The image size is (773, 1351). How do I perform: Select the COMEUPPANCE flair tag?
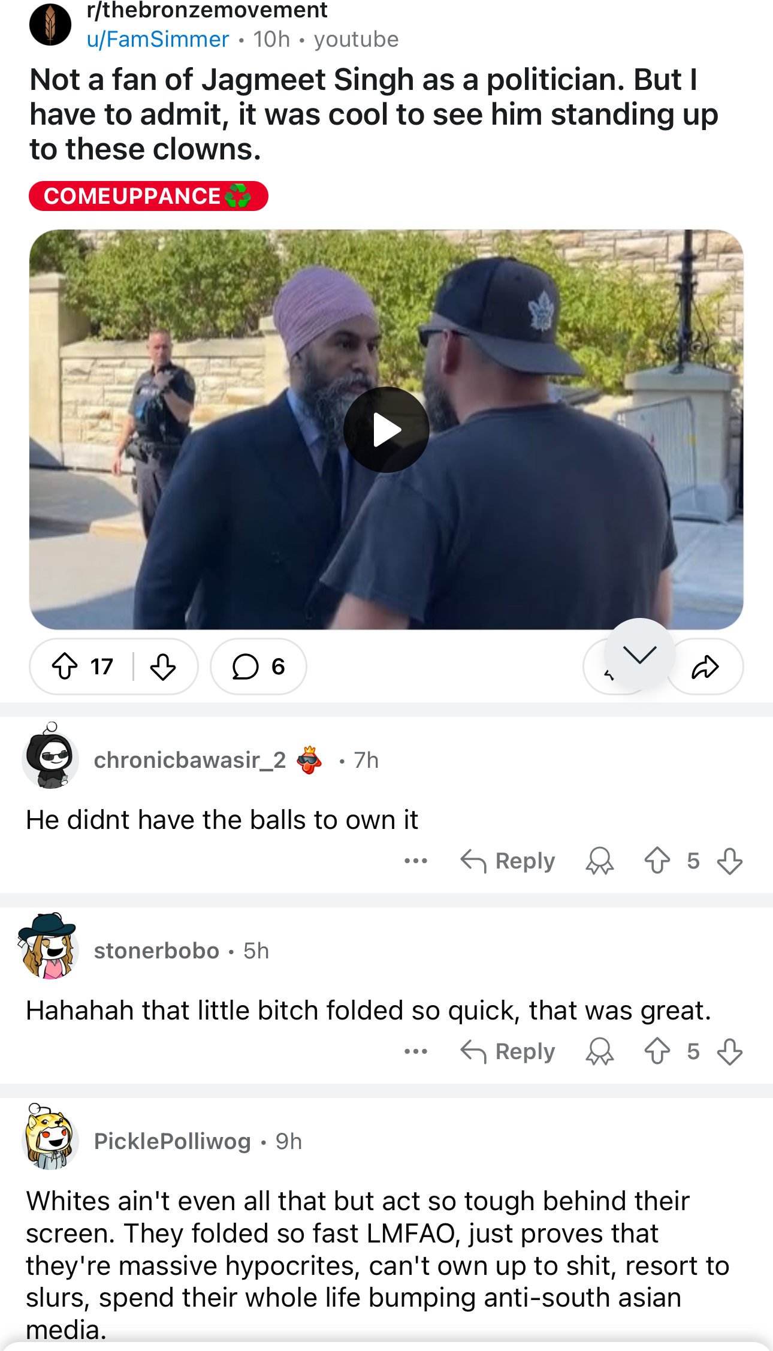coord(148,196)
